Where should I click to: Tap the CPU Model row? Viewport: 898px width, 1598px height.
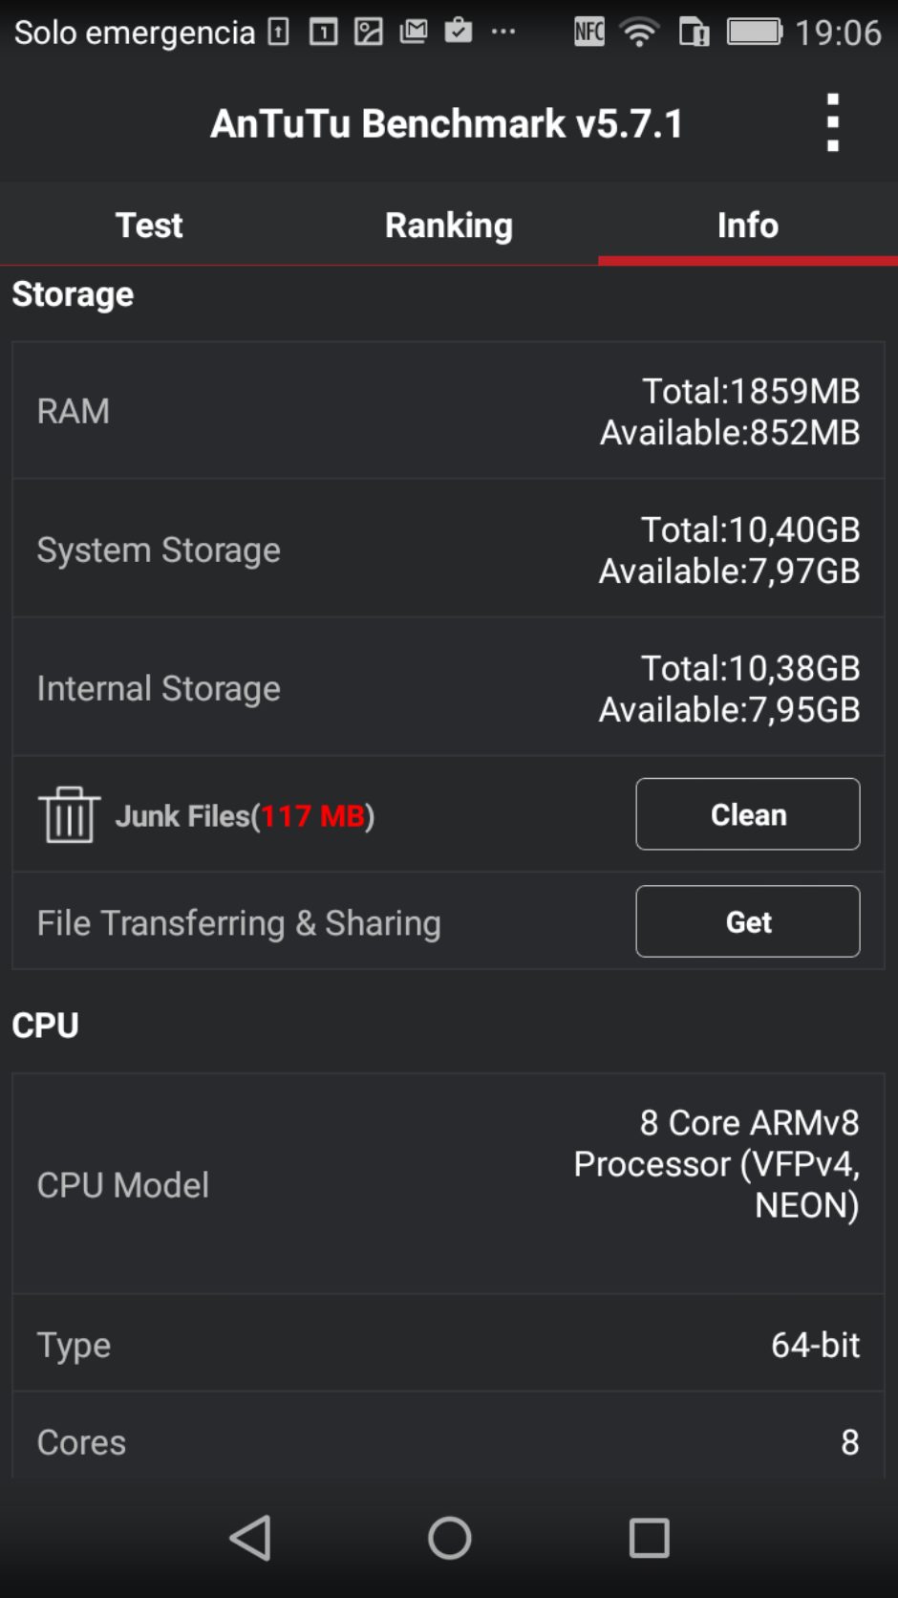tap(448, 1184)
